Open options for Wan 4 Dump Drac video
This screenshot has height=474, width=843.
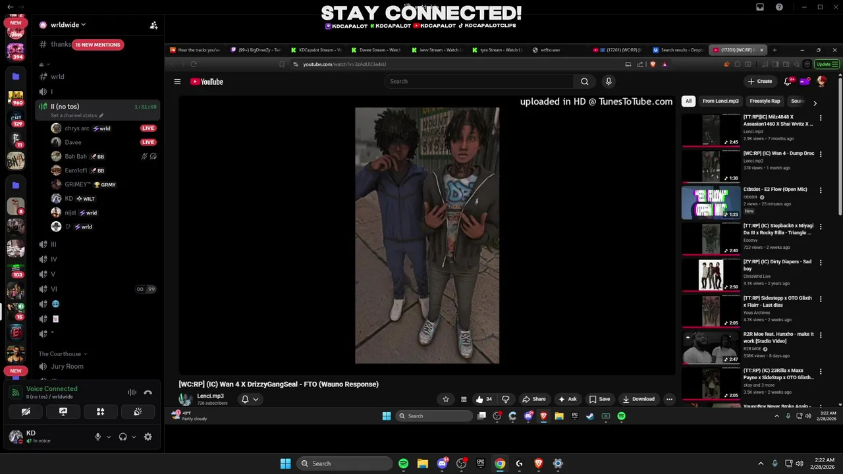tap(821, 154)
